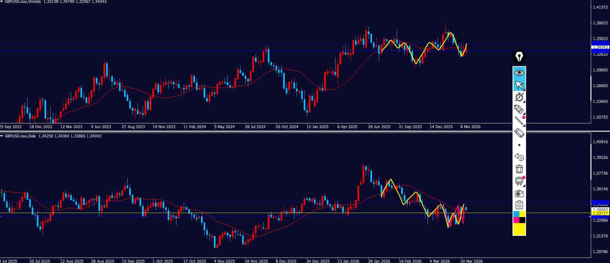Open the clipboard notes icon

tap(519, 205)
